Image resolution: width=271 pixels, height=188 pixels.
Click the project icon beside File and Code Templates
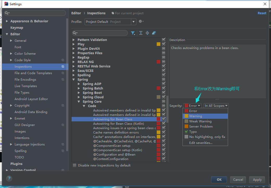(x=63, y=73)
